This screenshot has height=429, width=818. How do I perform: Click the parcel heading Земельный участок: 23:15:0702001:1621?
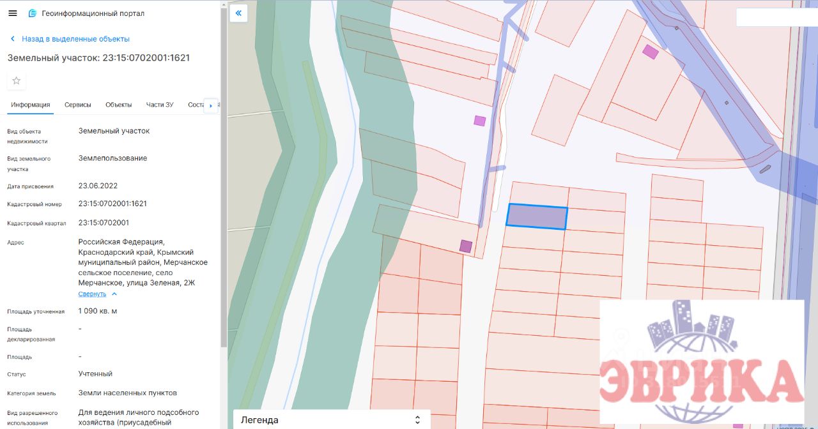(98, 57)
